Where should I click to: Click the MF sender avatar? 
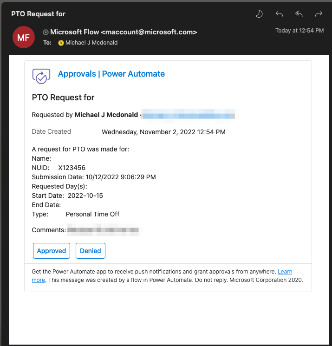[x=24, y=37]
